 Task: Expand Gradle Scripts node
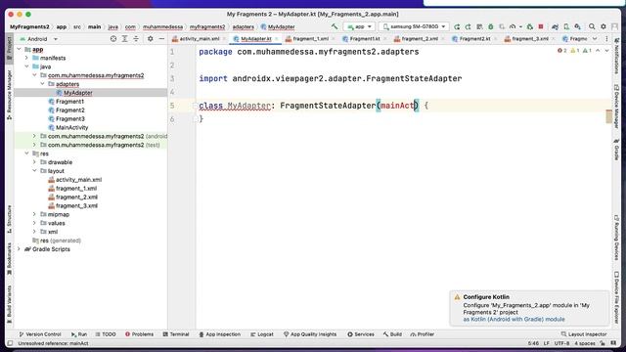(19, 249)
